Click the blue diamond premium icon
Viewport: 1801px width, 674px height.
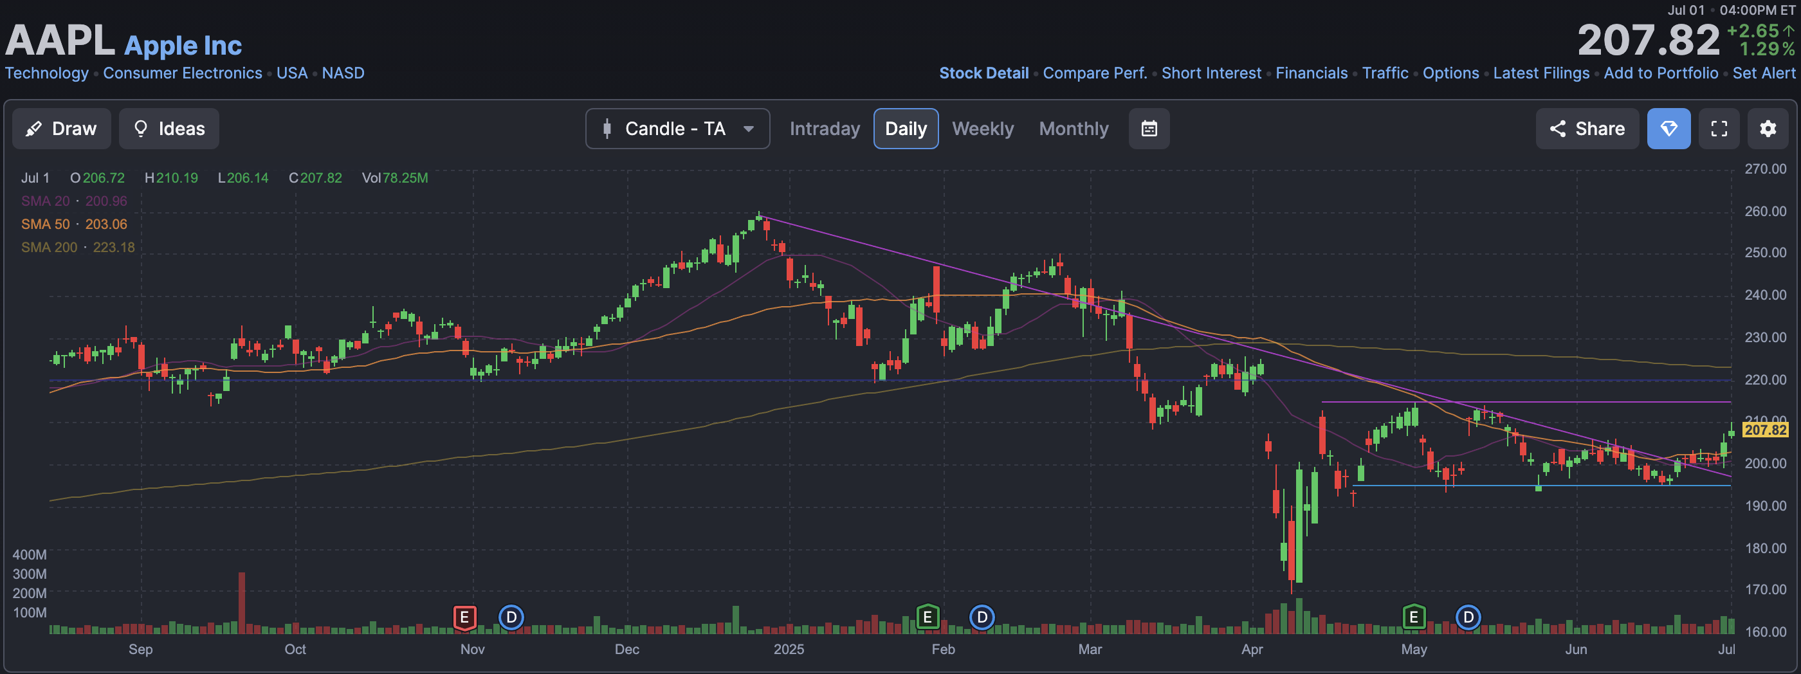pyautogui.click(x=1668, y=129)
